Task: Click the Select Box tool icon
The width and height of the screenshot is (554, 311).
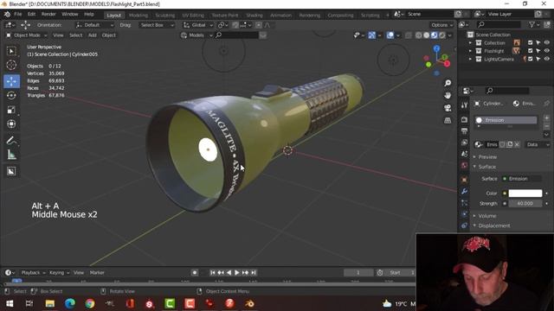Action: tap(11, 51)
